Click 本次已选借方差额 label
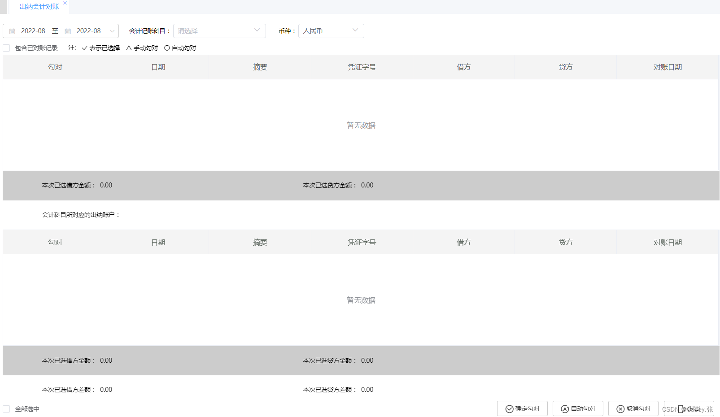This screenshot has width=720, height=417. click(68, 390)
